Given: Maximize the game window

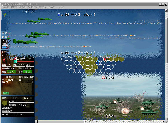Looking at the screenshot, I should pyautogui.click(x=163, y=4).
